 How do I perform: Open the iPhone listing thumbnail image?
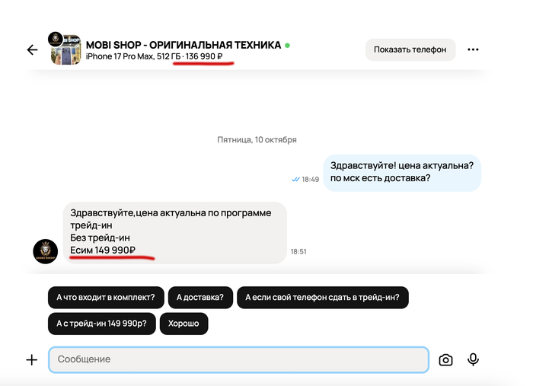tap(68, 52)
